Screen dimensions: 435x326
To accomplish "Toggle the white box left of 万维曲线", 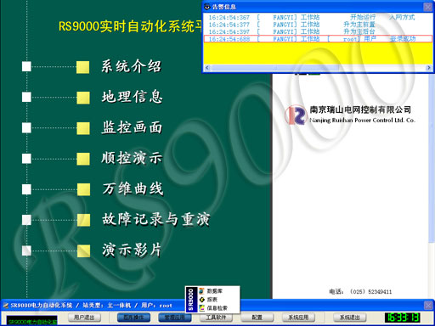I will click(26, 189).
